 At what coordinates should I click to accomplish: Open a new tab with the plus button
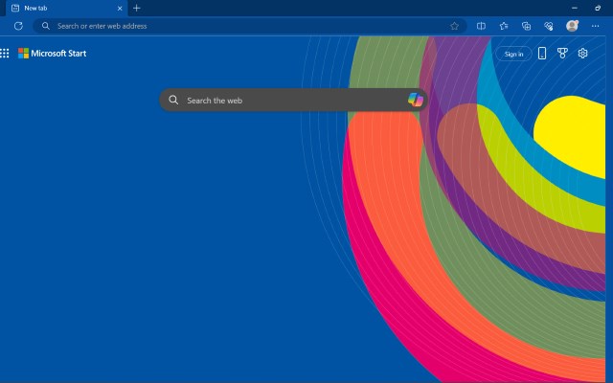[136, 9]
